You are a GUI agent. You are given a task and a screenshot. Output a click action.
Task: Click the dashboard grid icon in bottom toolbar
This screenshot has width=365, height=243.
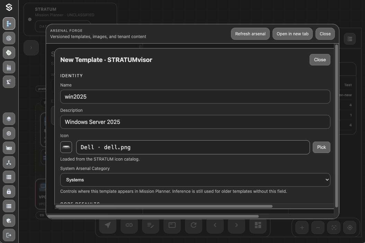click(258, 225)
